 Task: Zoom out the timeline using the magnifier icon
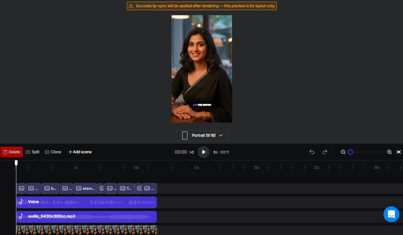343,152
